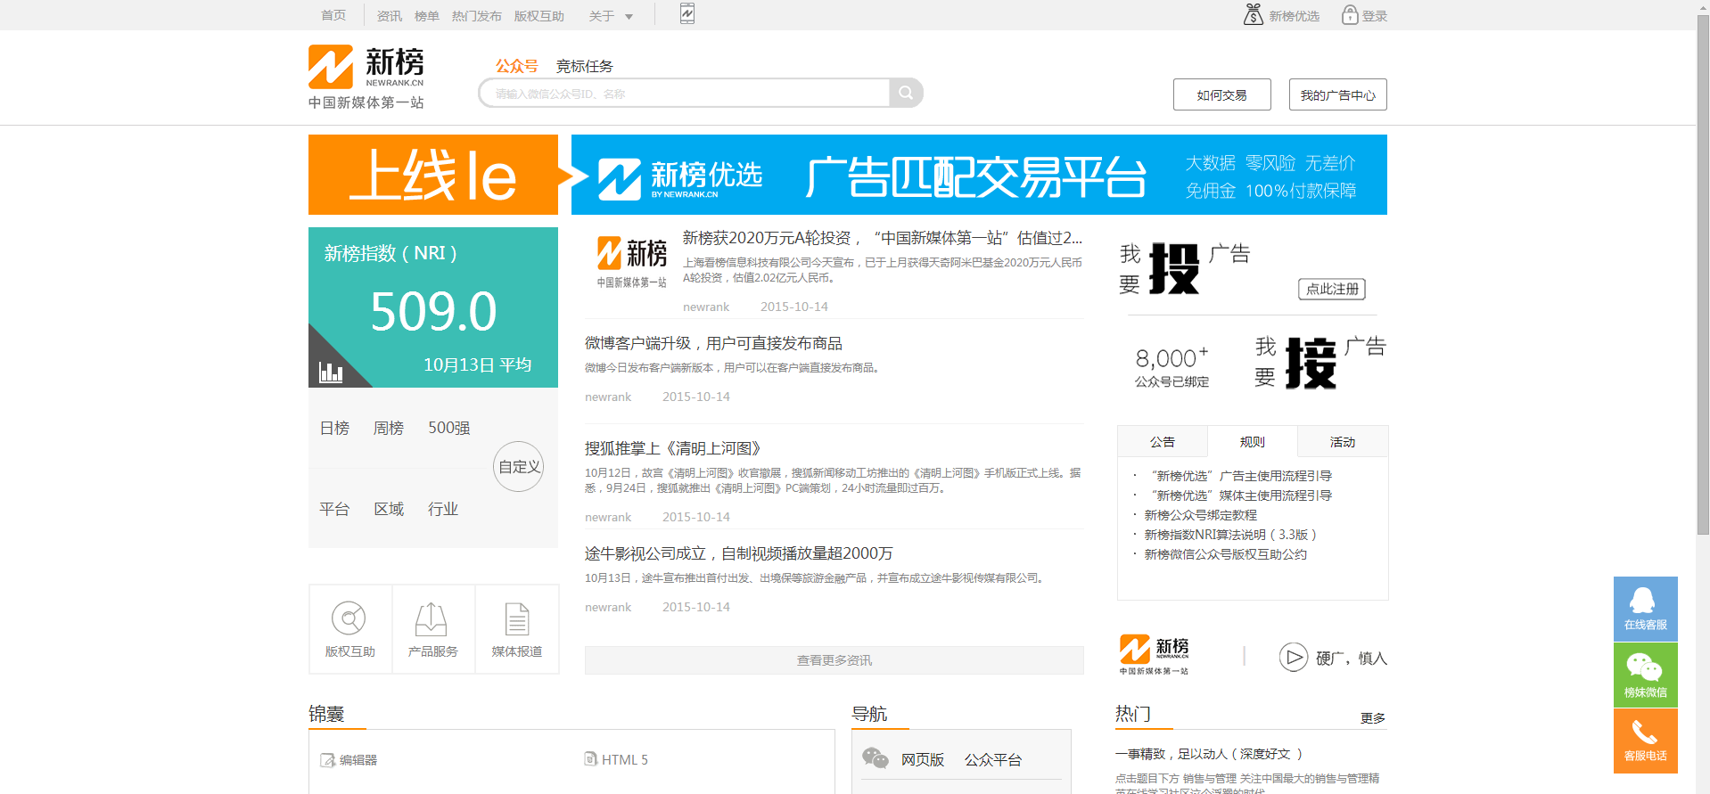This screenshot has height=794, width=1710.
Task: Open article 微博客户端升级，用户可直接发布商品
Action: 713,343
